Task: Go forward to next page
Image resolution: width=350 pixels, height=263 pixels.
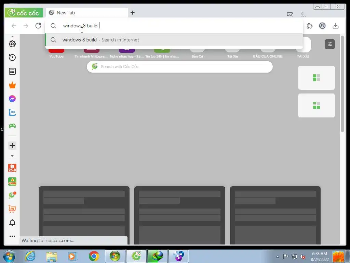Action: pos(26,26)
